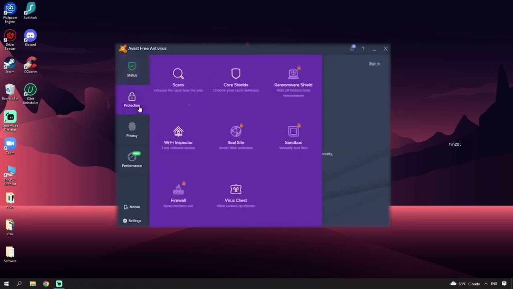The height and width of the screenshot is (289, 513).
Task: Select the Zoom desktop icon
Action: coord(10,147)
